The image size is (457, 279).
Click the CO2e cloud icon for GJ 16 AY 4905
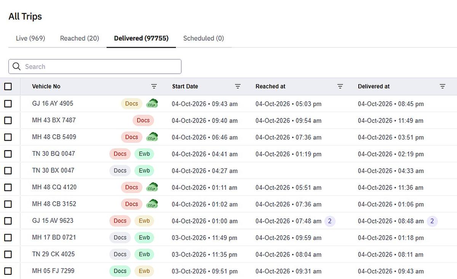pyautogui.click(x=152, y=104)
